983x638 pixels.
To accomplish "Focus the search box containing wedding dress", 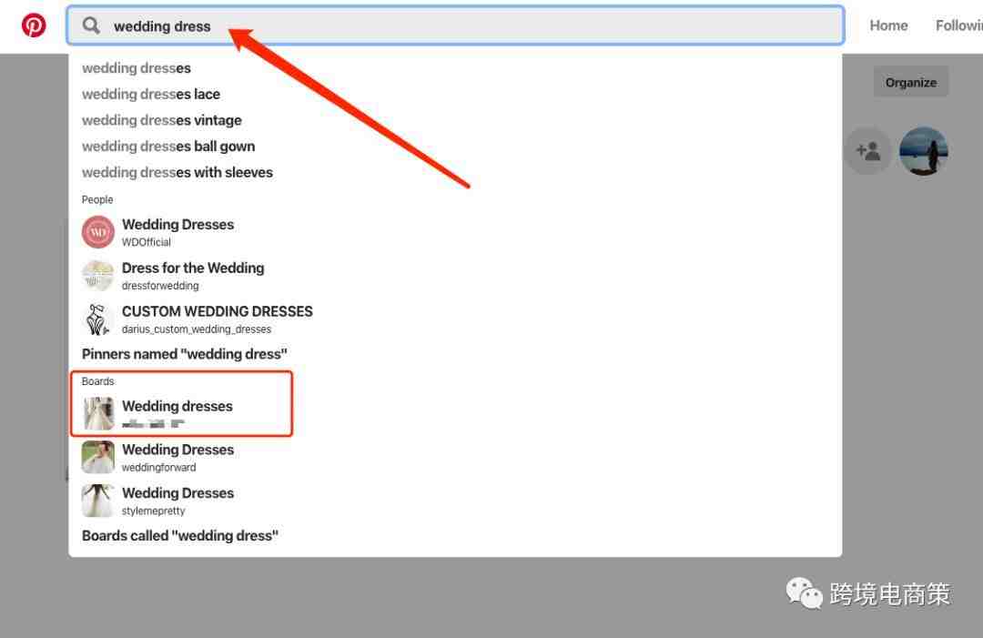I will click(455, 25).
